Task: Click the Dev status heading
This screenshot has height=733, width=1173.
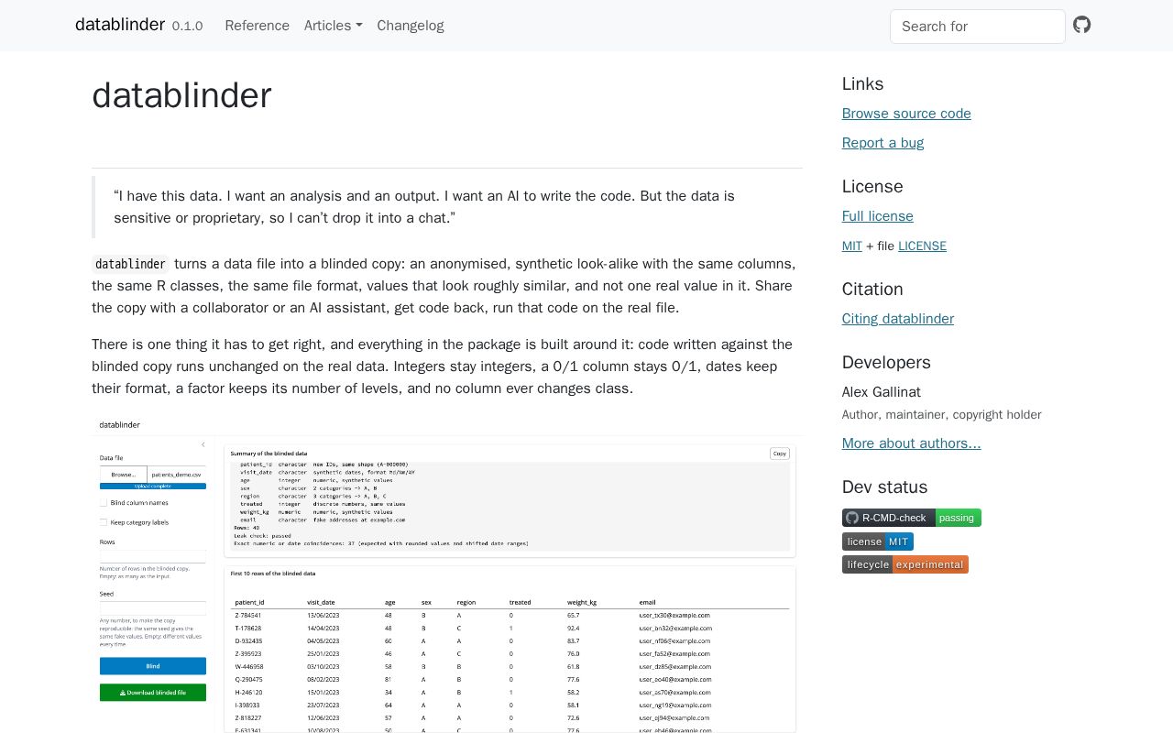Action: click(885, 487)
